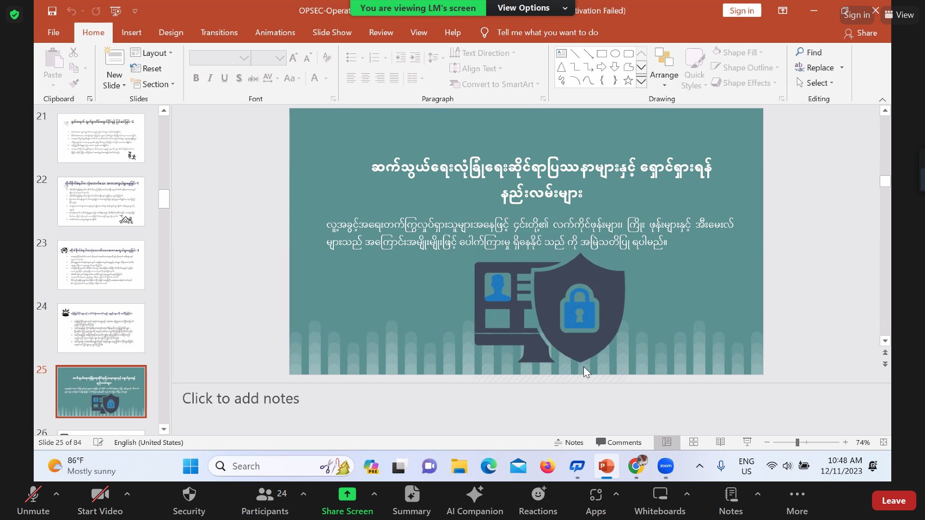Click Zoom Security shield icon
The width and height of the screenshot is (925, 520).
click(189, 495)
